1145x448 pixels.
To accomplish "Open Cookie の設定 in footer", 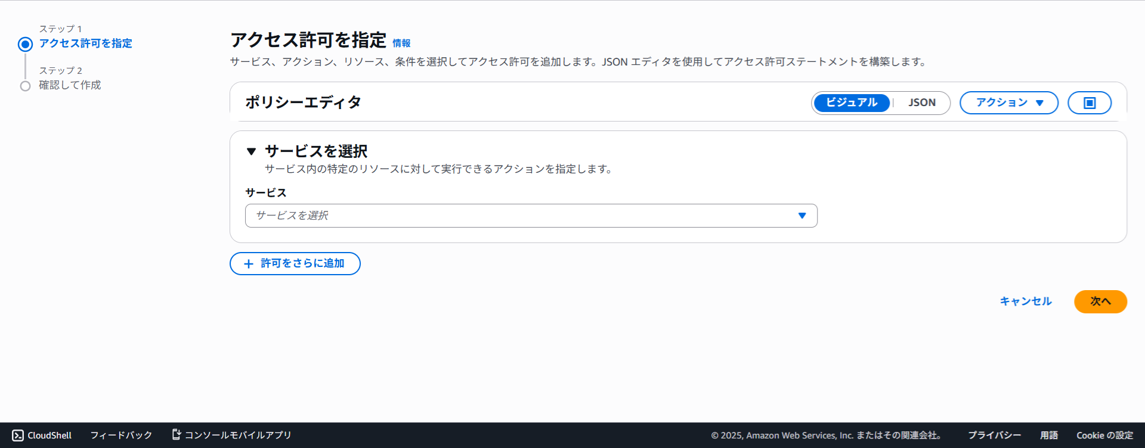I will point(1104,435).
